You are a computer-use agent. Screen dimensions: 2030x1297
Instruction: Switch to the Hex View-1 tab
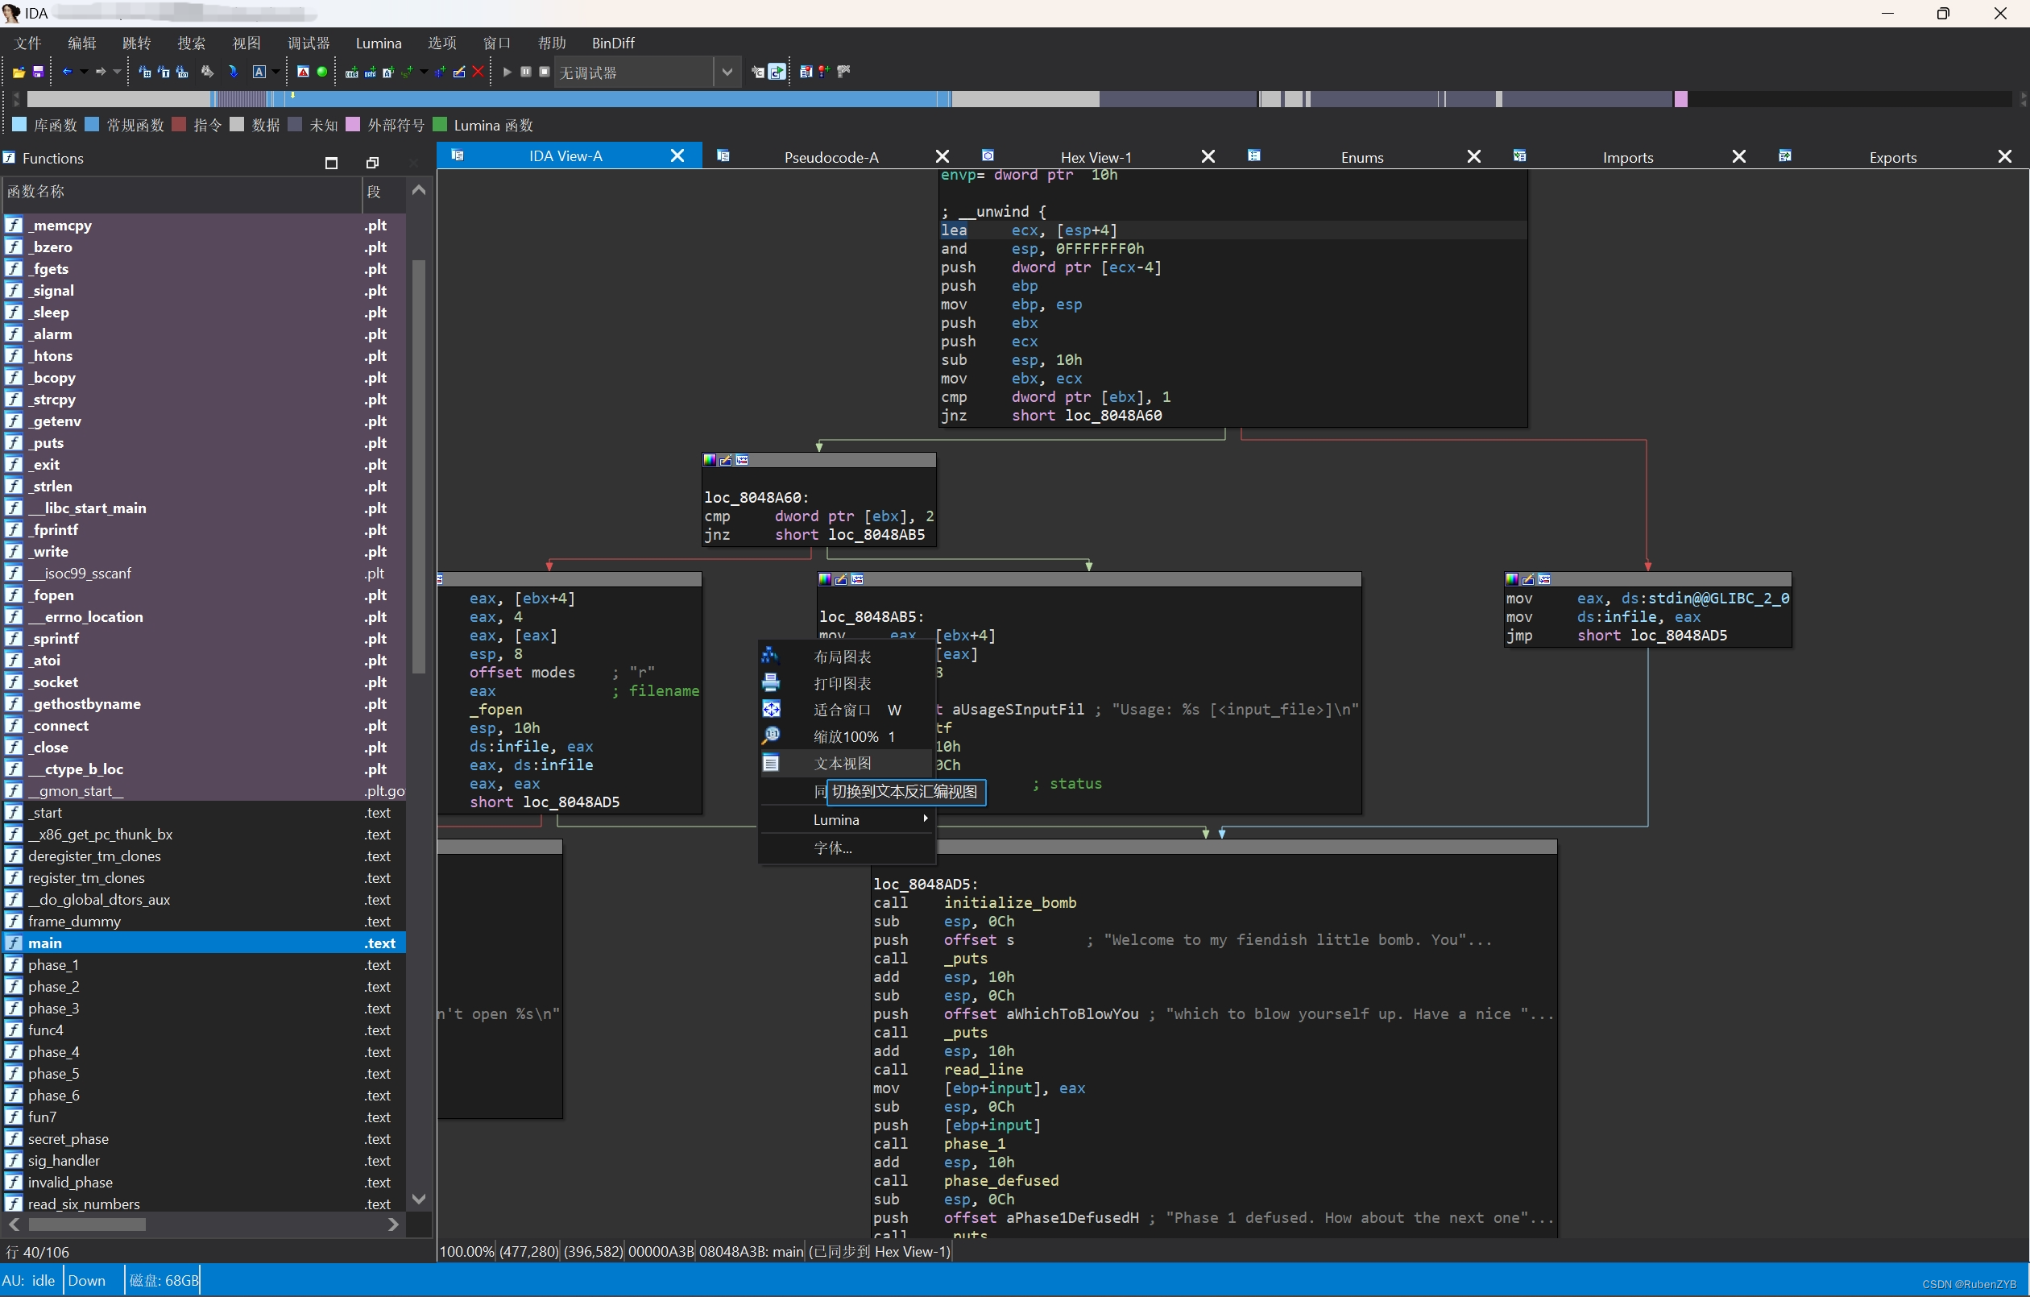[1095, 157]
